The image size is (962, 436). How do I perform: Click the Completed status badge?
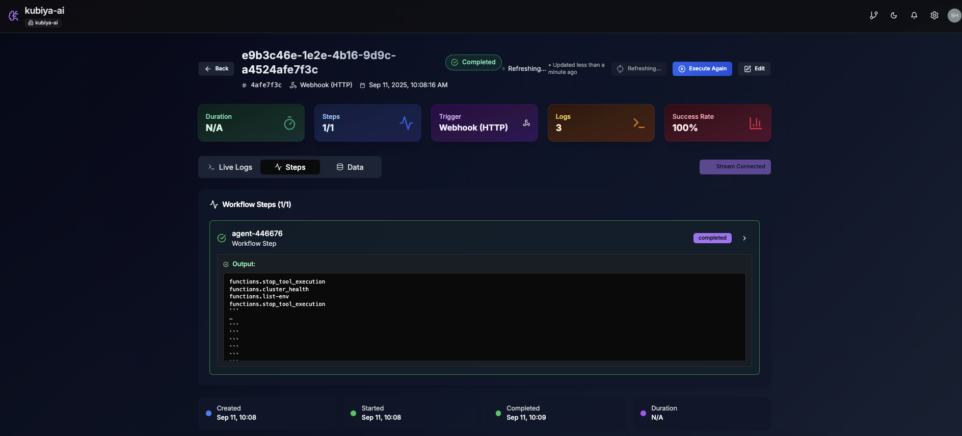click(473, 62)
